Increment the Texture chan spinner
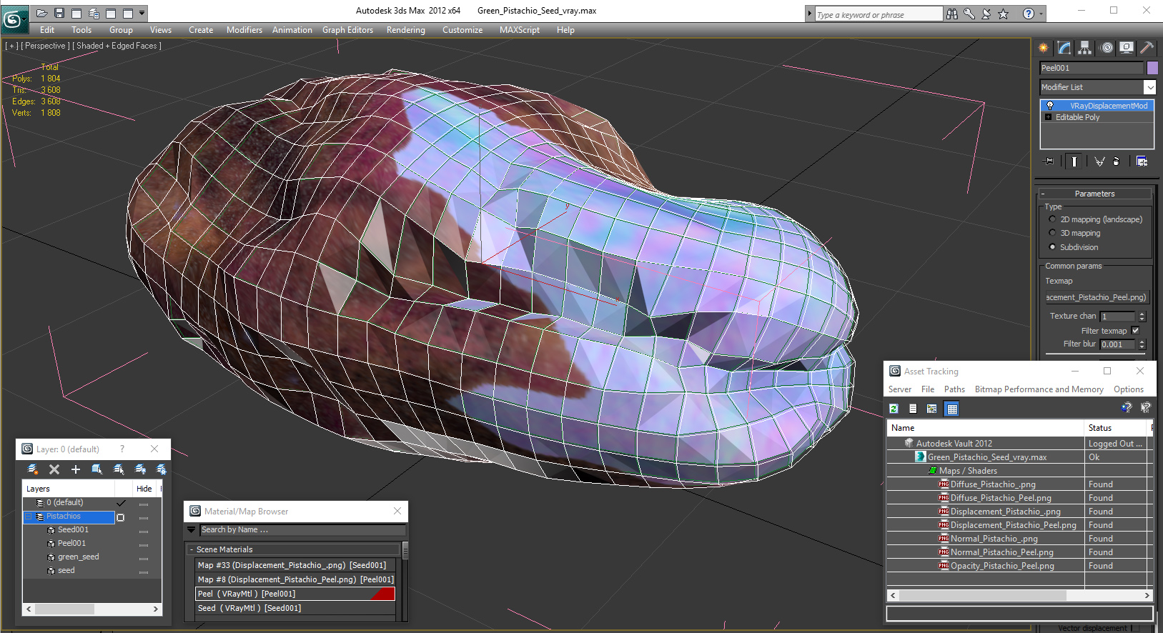The width and height of the screenshot is (1163, 633). (x=1142, y=313)
